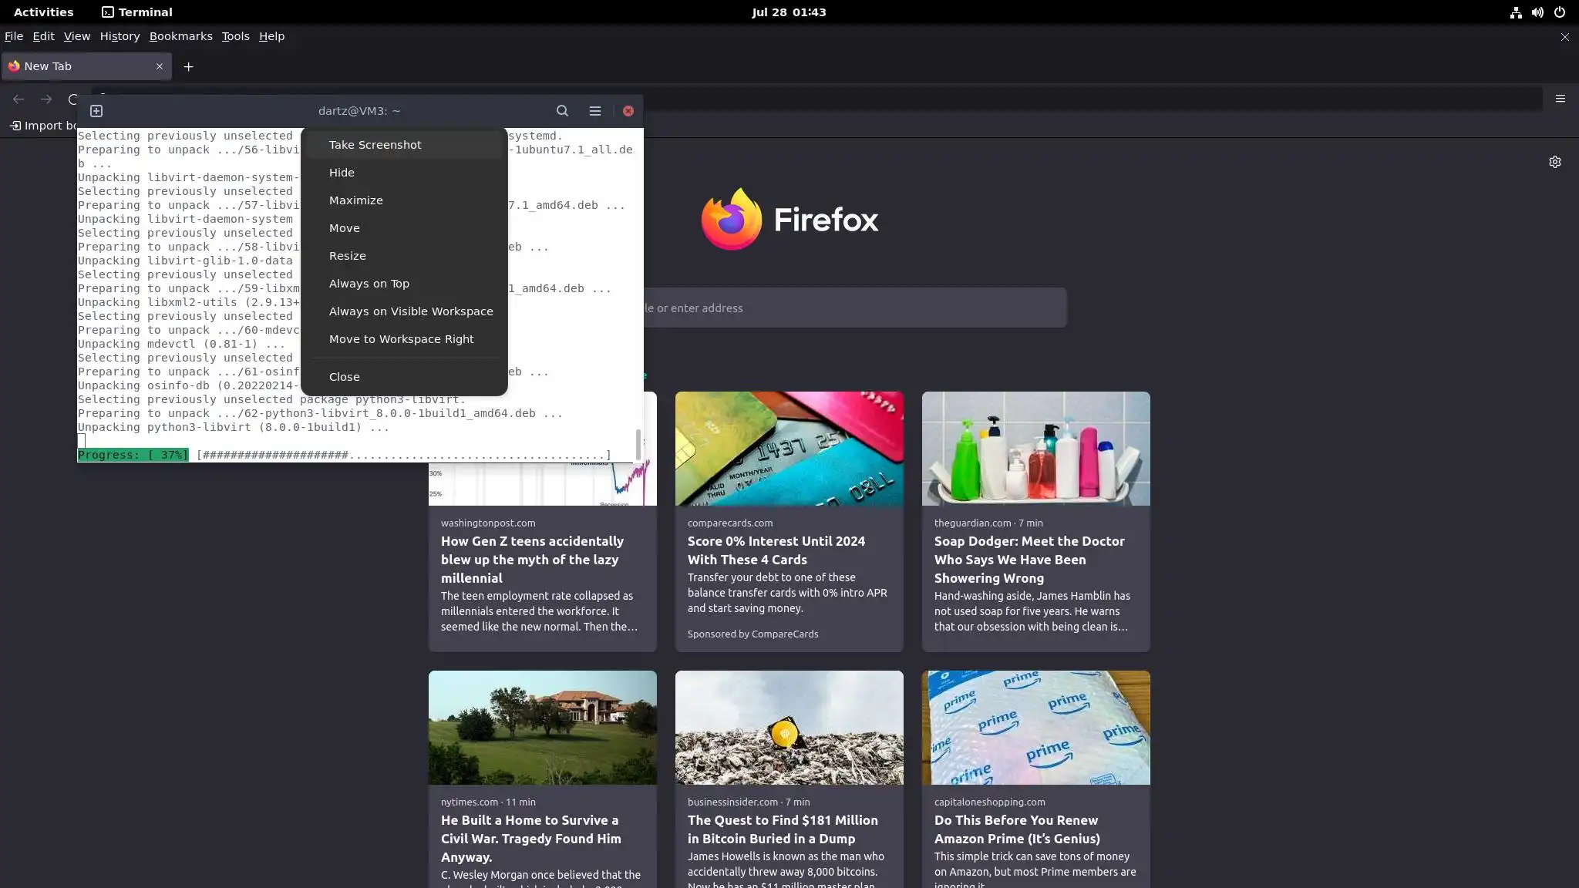Open the terminal hamburger menu
This screenshot has width=1579, height=888.
pyautogui.click(x=594, y=111)
